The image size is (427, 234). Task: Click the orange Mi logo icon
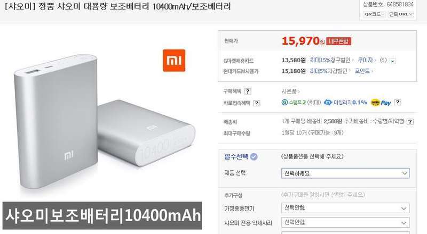pos(174,61)
